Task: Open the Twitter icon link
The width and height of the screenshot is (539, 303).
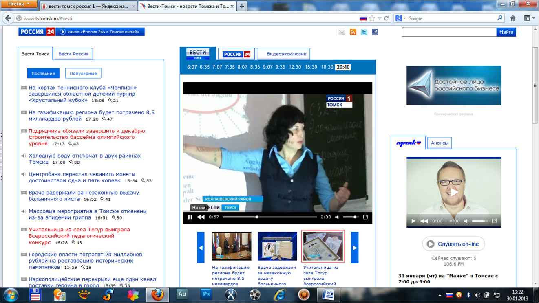Action: click(x=364, y=32)
